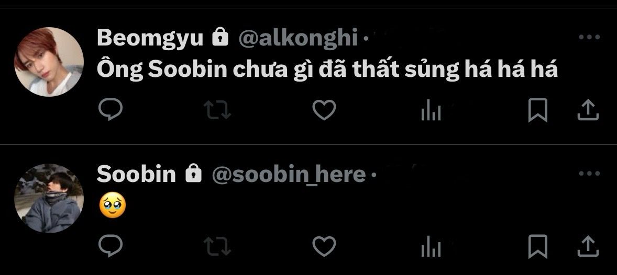
Task: Share Soobin's tweet
Action: tap(588, 246)
